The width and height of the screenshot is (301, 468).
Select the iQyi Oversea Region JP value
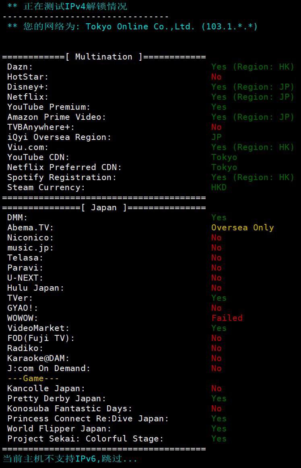point(216,137)
